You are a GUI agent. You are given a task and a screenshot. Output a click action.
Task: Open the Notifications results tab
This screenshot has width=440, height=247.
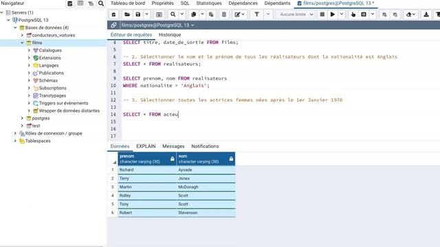point(205,146)
